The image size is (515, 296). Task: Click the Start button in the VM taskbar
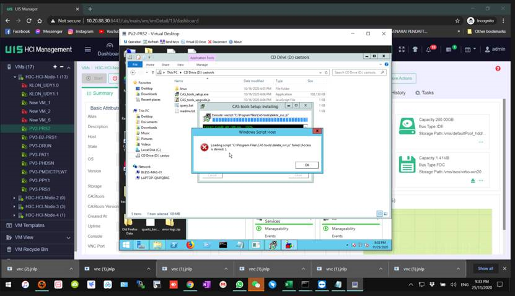tap(126, 245)
